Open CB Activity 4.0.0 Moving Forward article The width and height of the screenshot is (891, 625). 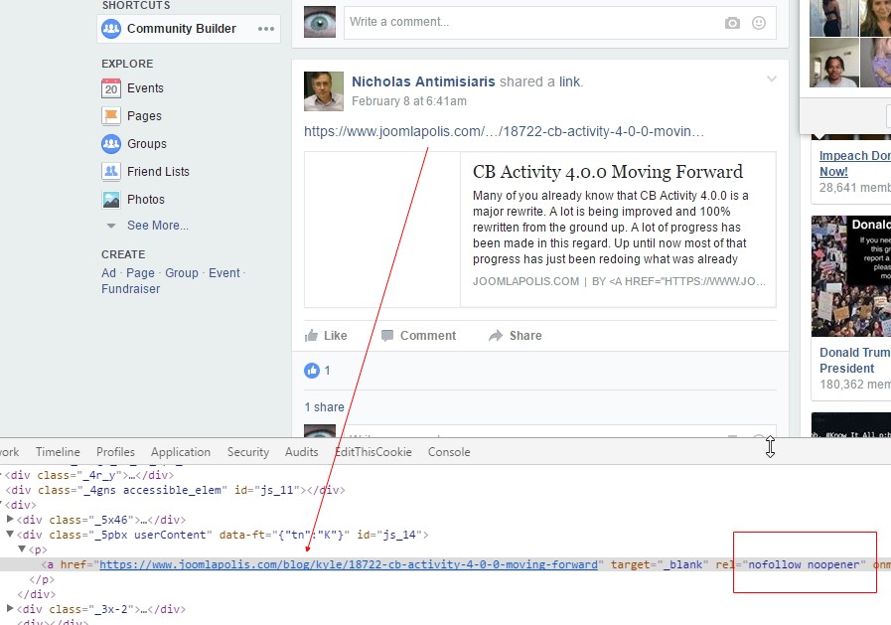pyautogui.click(x=608, y=172)
